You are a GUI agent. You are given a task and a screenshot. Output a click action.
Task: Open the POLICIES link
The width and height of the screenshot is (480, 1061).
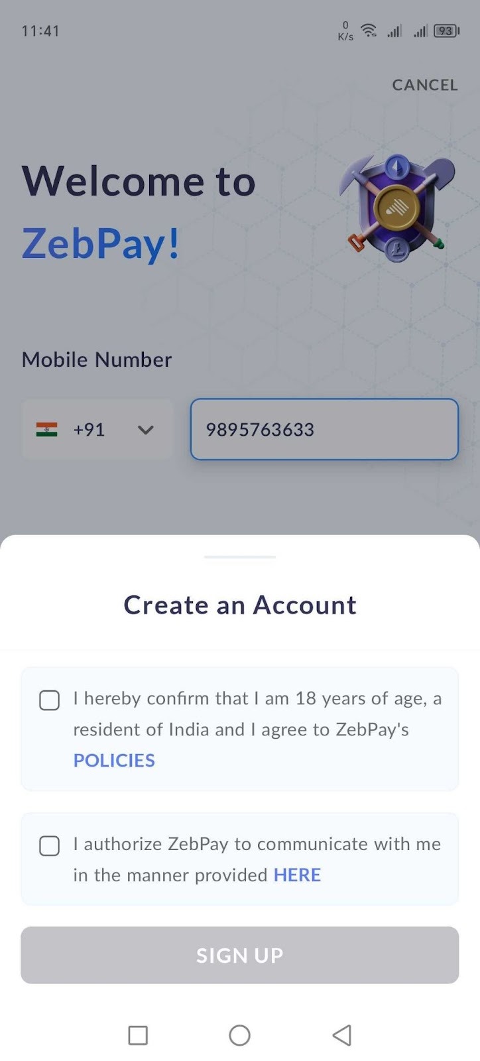tap(114, 760)
